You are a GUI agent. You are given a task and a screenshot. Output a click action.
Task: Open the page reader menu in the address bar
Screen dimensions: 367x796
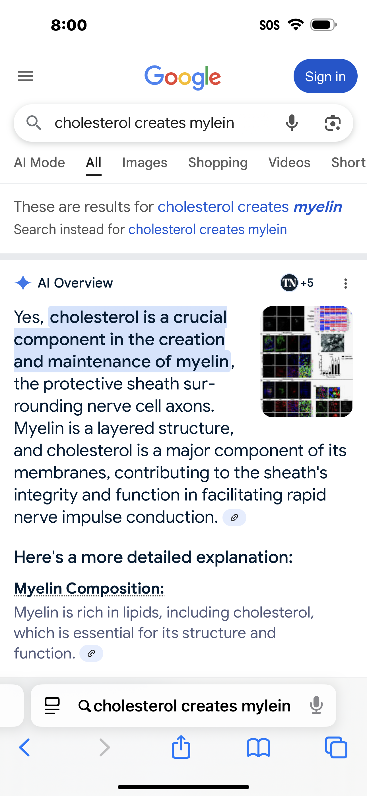pyautogui.click(x=52, y=706)
